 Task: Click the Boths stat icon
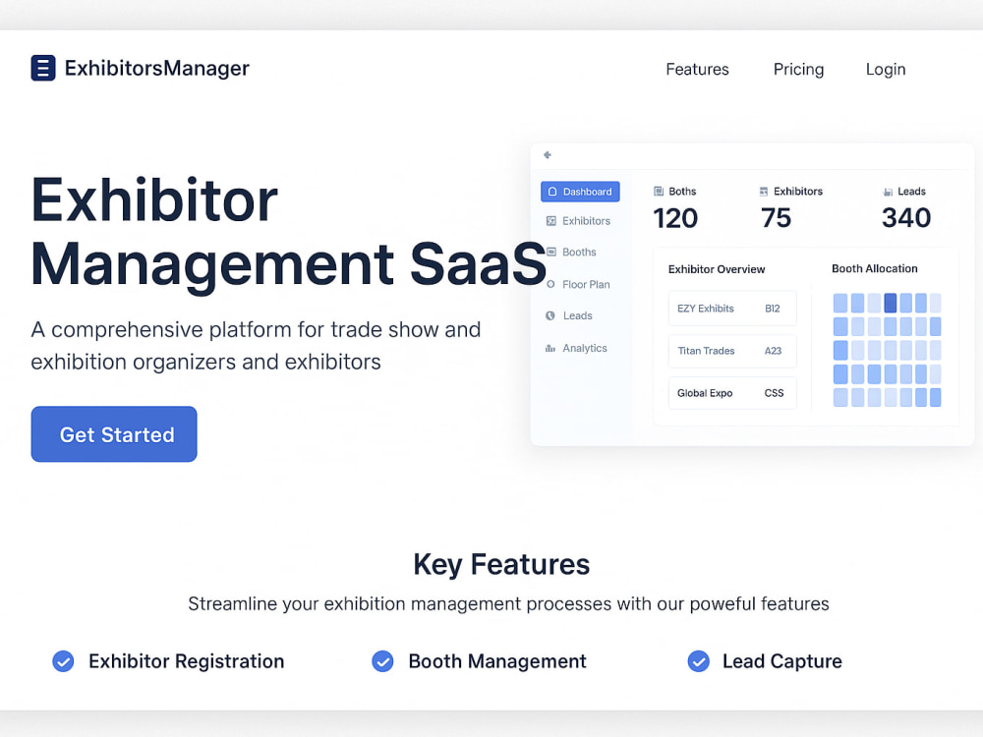(x=659, y=192)
